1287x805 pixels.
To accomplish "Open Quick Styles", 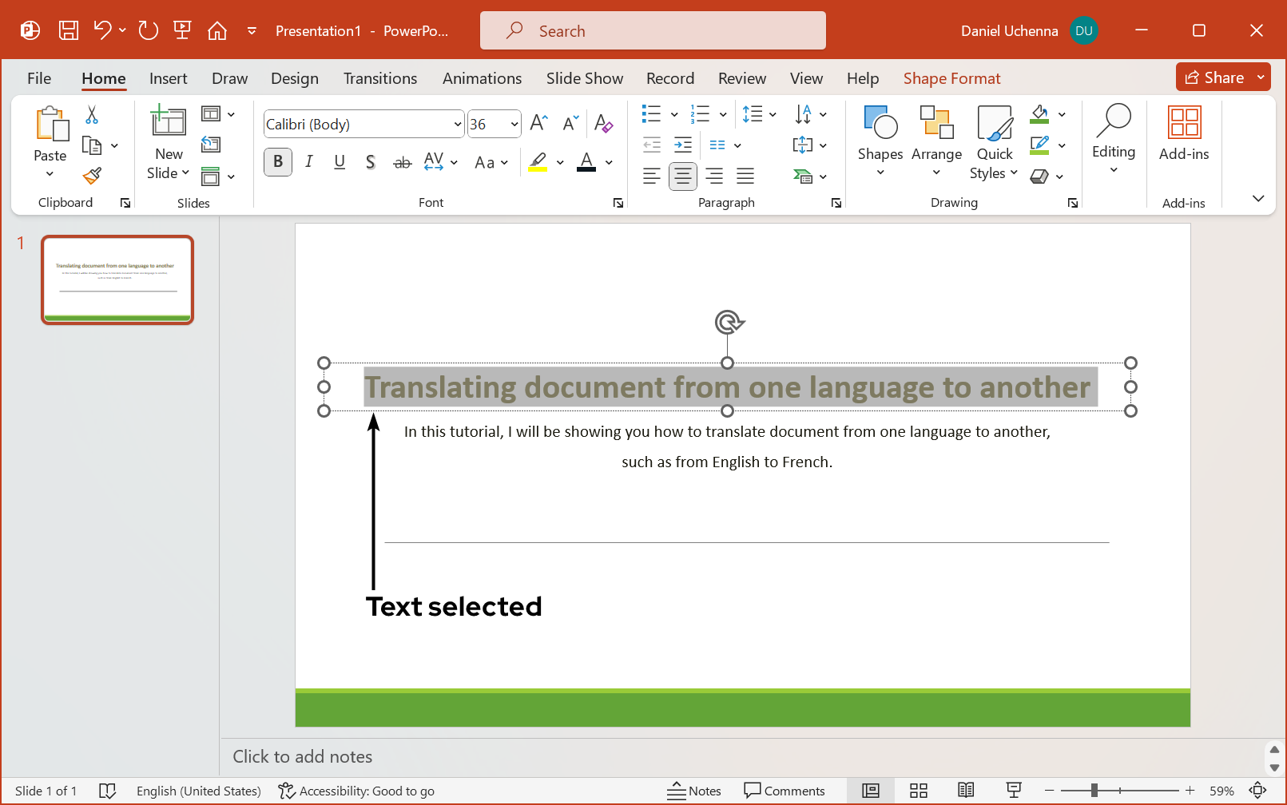I will point(994,144).
